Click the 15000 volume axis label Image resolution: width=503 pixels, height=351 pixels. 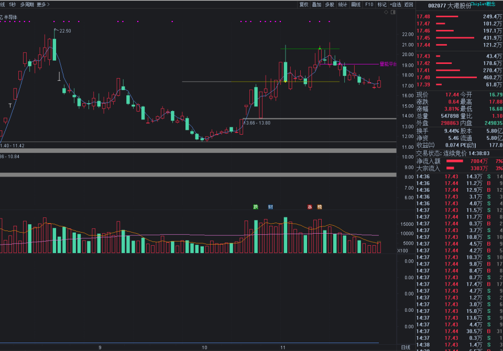coord(407,224)
